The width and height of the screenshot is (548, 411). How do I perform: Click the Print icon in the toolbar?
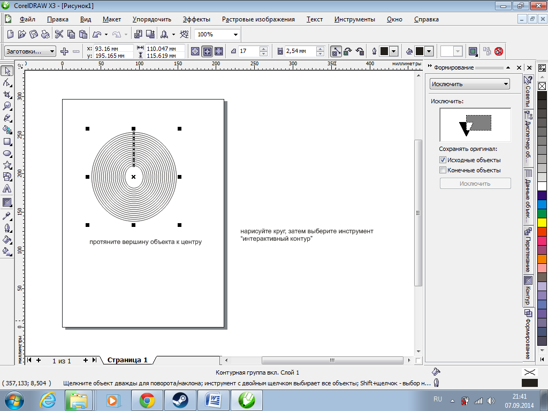pyautogui.click(x=45, y=34)
